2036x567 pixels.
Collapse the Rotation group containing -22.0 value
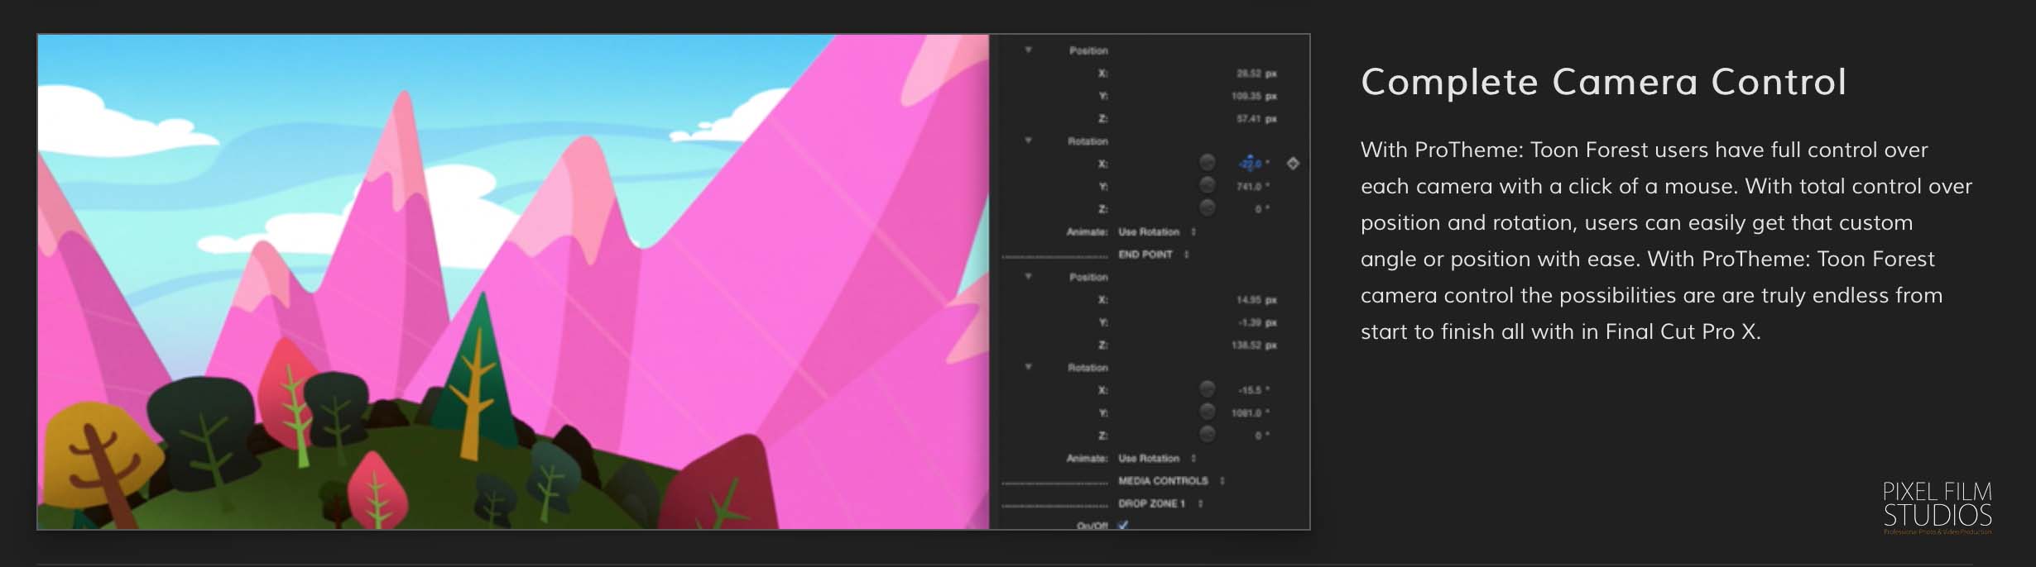tap(1029, 141)
